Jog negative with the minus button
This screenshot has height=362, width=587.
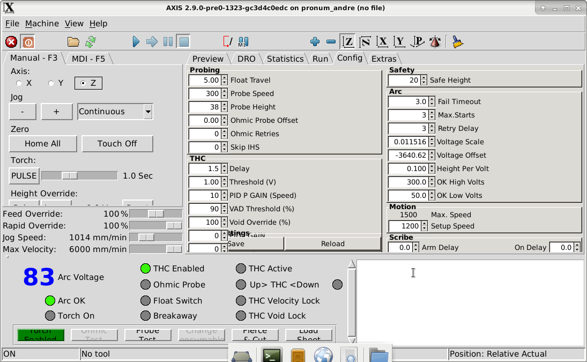[23, 112]
